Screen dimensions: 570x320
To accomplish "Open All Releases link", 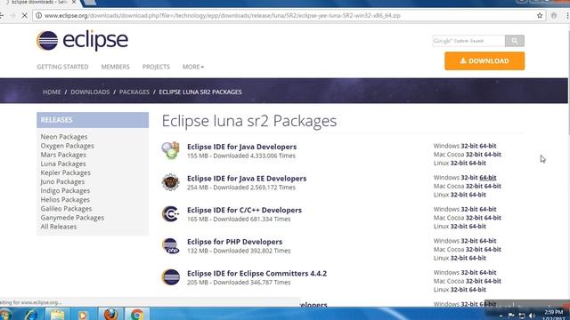I will click(x=59, y=227).
